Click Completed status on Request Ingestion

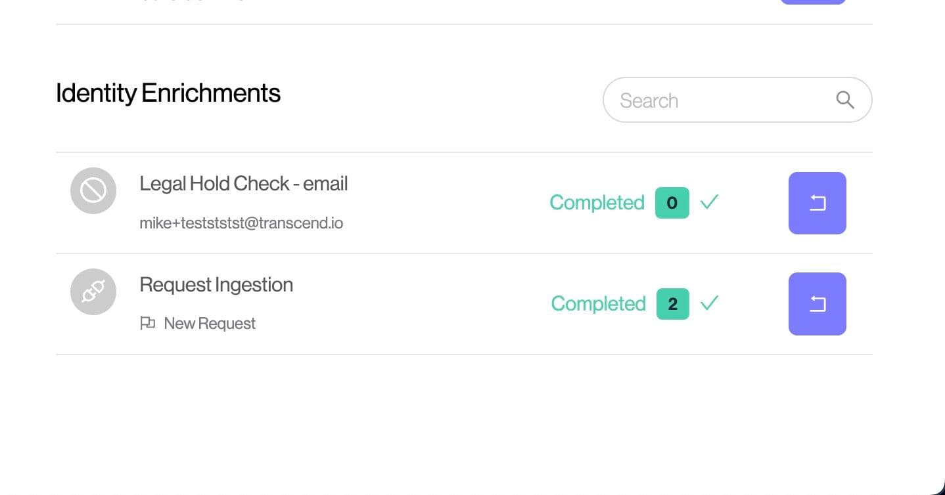(598, 304)
